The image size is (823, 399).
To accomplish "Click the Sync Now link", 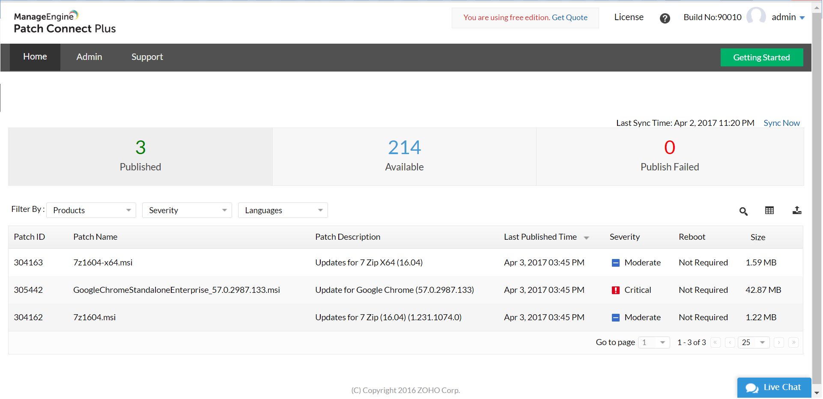I will pos(782,124).
